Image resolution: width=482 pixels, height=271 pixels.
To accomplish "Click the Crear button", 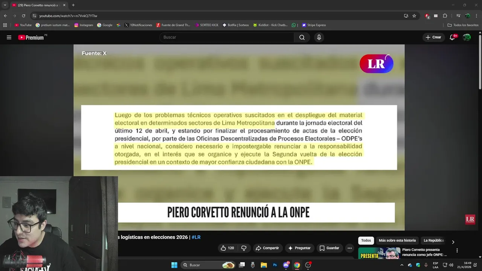I will (433, 37).
